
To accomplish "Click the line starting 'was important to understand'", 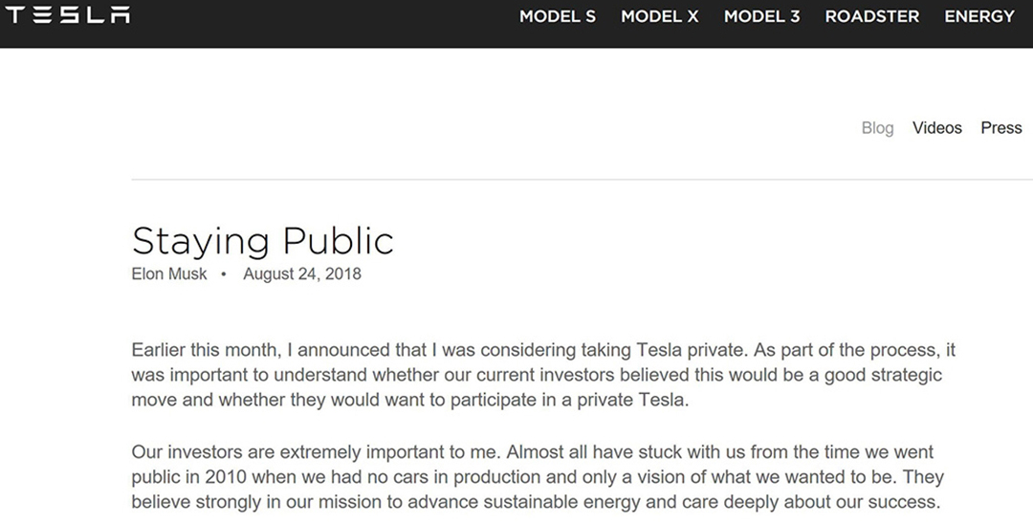I will tap(536, 375).
